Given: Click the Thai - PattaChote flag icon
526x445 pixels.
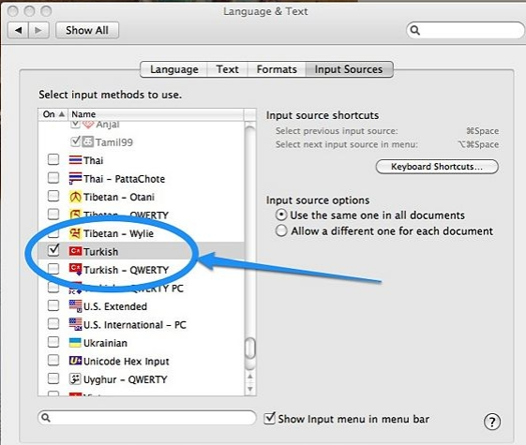Looking at the screenshot, I should pos(76,178).
